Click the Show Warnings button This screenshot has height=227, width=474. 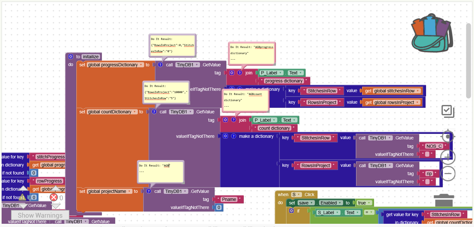tap(40, 215)
